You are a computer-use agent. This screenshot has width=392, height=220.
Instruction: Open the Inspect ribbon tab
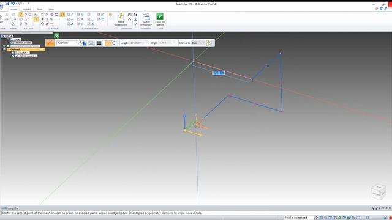click(x=27, y=9)
